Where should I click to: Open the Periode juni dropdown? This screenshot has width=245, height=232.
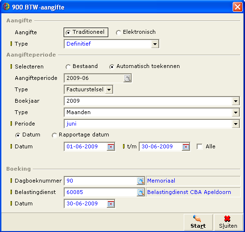click(236, 124)
